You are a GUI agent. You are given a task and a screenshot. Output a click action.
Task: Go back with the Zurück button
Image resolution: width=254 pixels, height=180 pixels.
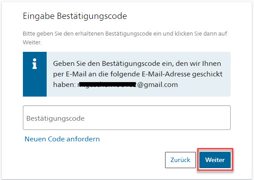(180, 160)
